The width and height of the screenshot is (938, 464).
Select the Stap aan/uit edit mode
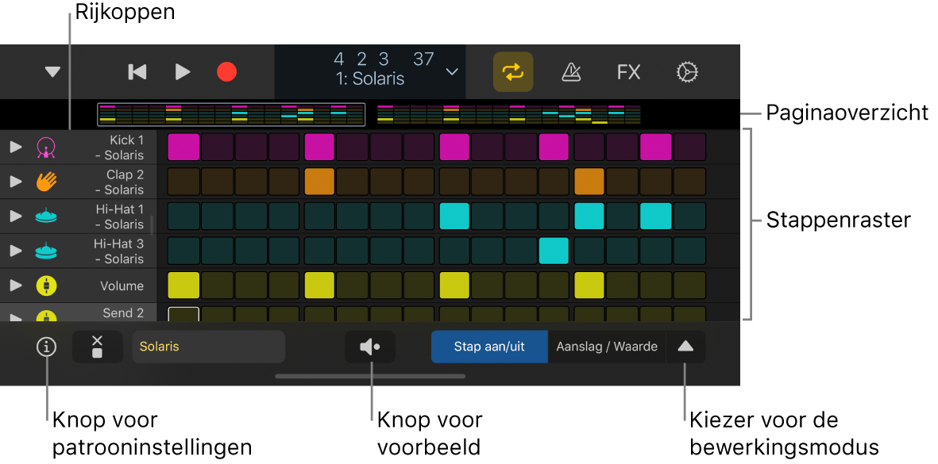(489, 347)
